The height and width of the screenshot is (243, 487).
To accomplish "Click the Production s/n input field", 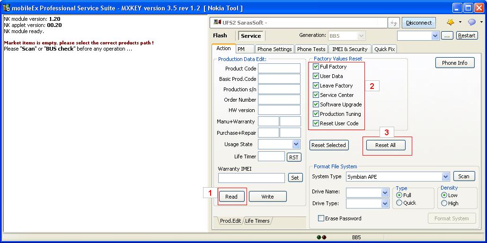I will 279,89.
